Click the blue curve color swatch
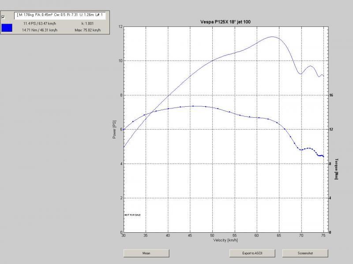Image resolution: width=353 pixels, height=264 pixels. pyautogui.click(x=7, y=28)
